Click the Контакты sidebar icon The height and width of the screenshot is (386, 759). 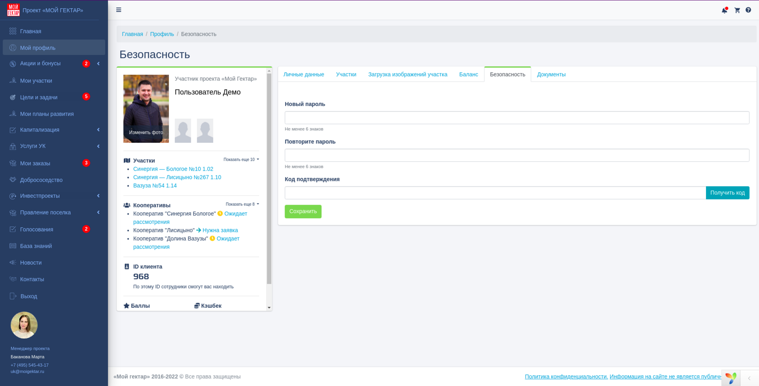(x=13, y=279)
